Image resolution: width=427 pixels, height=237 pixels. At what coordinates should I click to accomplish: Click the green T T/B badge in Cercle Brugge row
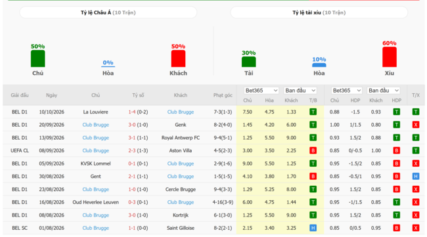[313, 189]
